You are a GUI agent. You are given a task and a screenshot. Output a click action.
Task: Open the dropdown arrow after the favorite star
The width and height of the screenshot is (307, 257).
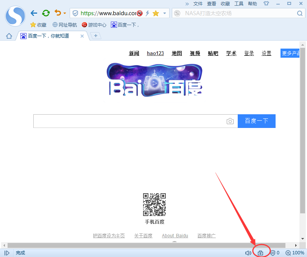coord(165,13)
